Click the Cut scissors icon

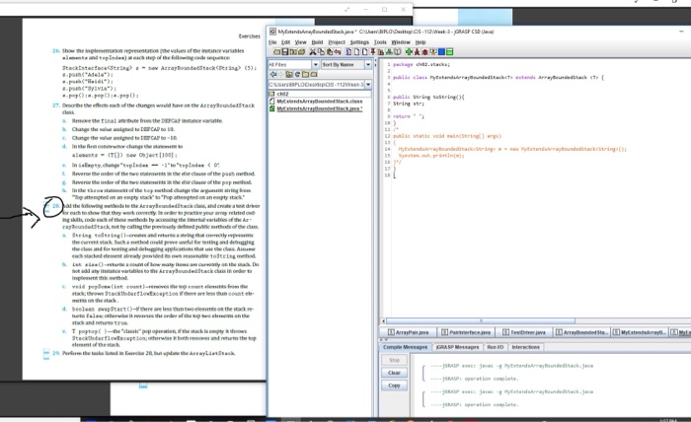(x=313, y=52)
